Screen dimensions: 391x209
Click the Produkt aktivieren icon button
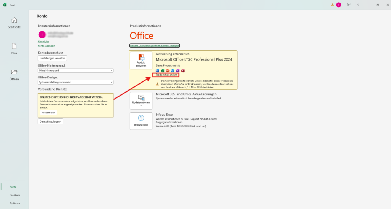tap(141, 61)
